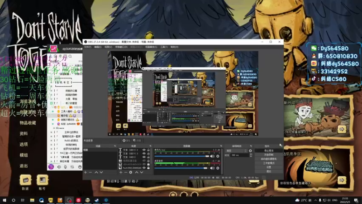
Task: Add a new scene with the plus icon in Scenes dock
Action: pyautogui.click(x=86, y=172)
